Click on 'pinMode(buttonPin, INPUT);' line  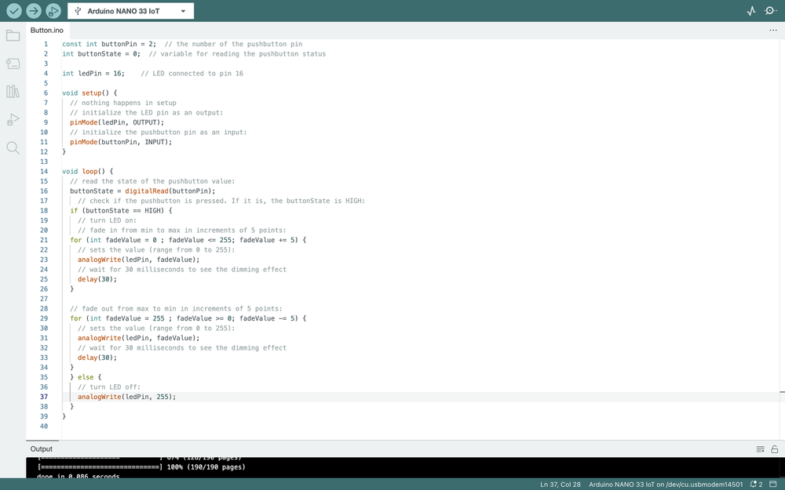tap(121, 141)
